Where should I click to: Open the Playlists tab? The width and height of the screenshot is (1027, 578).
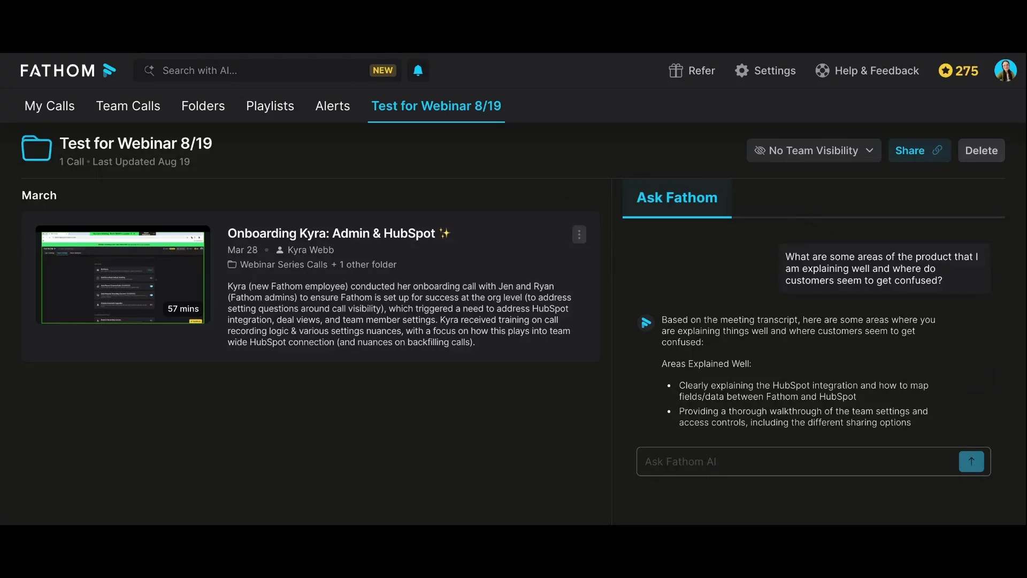(x=270, y=106)
